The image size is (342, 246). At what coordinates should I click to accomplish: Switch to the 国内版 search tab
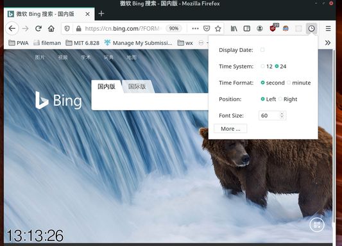pyautogui.click(x=107, y=86)
